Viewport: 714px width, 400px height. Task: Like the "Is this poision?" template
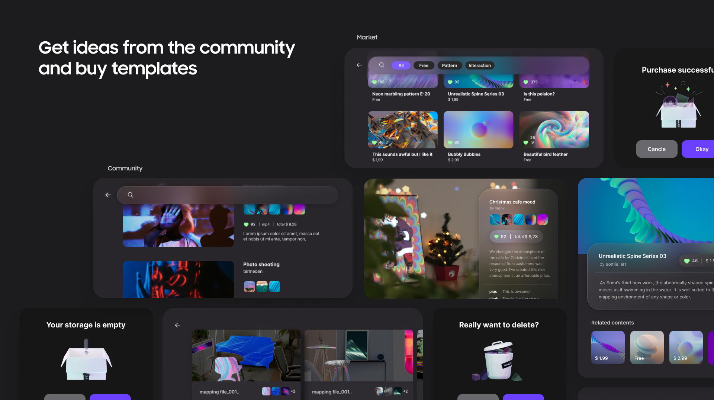[525, 82]
